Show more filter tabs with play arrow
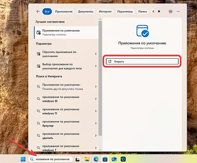 (x=159, y=11)
